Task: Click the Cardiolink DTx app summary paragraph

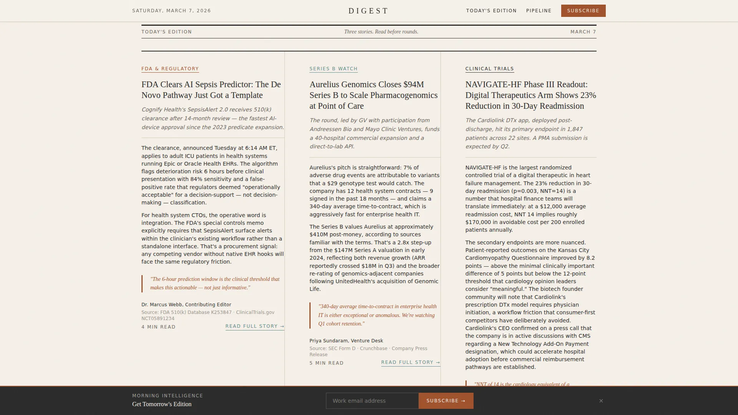Action: pyautogui.click(x=530, y=133)
